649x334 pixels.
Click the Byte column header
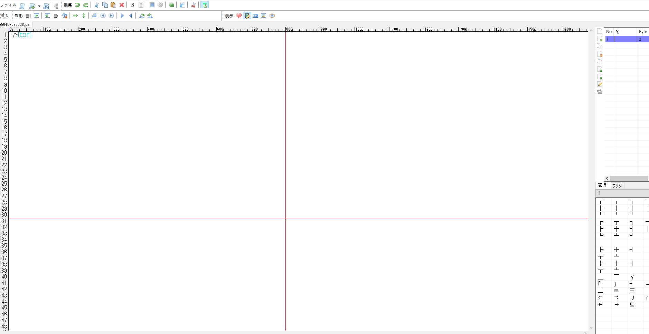tap(643, 31)
